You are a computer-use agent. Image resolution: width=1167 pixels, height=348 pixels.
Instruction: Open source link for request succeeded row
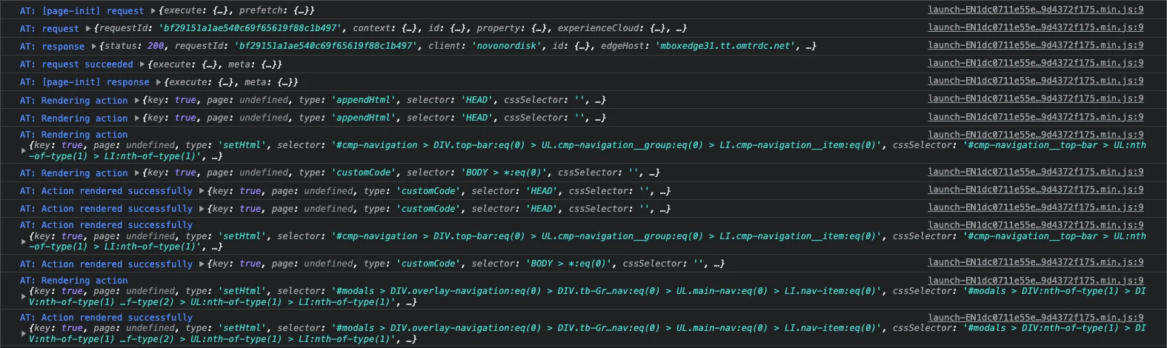[x=1035, y=63]
